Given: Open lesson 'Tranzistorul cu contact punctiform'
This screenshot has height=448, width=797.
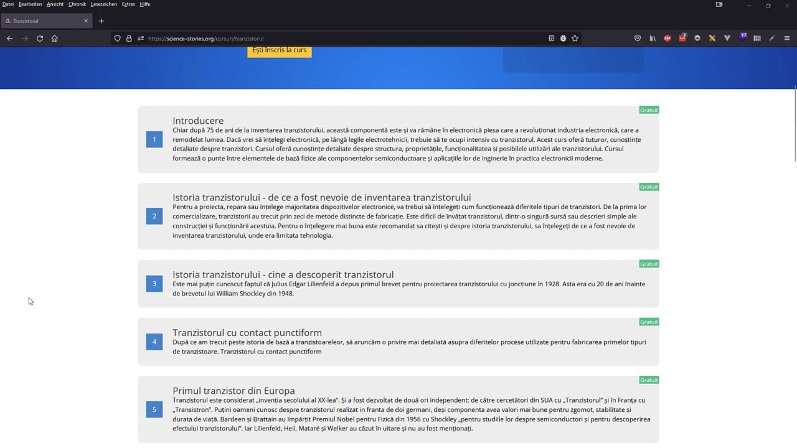Looking at the screenshot, I should (247, 333).
